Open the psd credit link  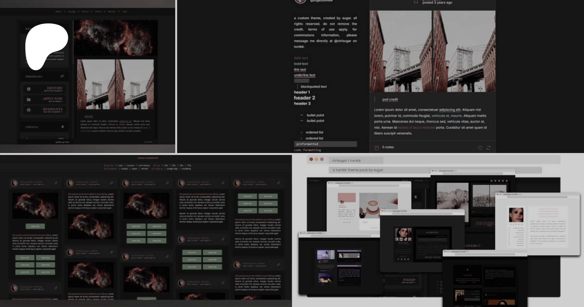[390, 99]
